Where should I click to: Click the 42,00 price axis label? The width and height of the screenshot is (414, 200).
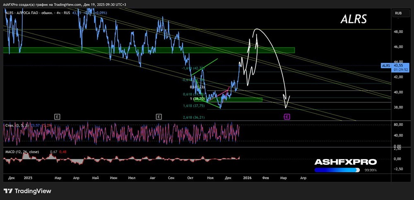click(x=398, y=77)
